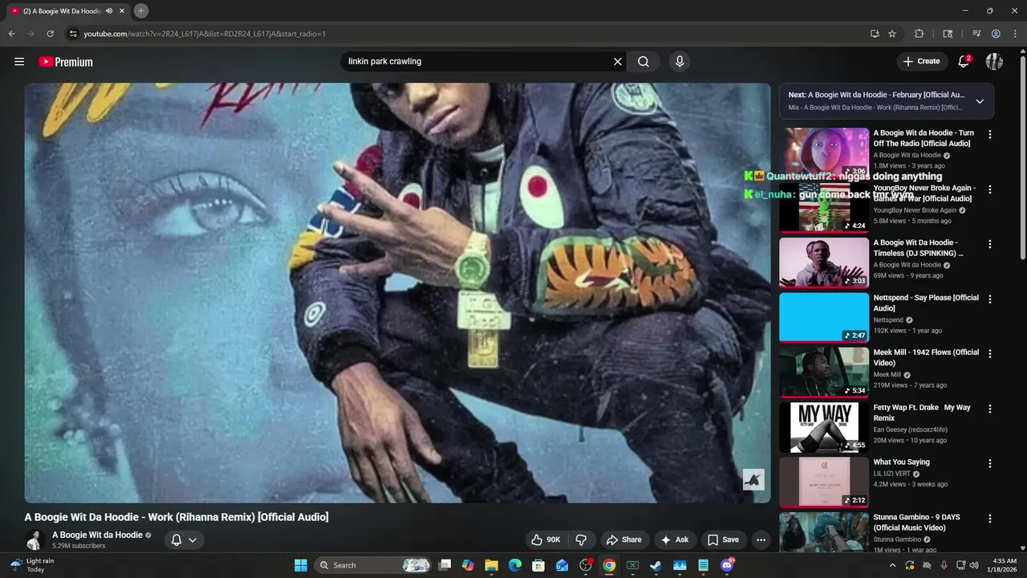Open Chrome extensions puzzle icon
The height and width of the screenshot is (578, 1027).
[x=919, y=34]
